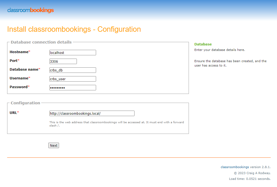
Task: Click the URL input field
Action: point(92,113)
